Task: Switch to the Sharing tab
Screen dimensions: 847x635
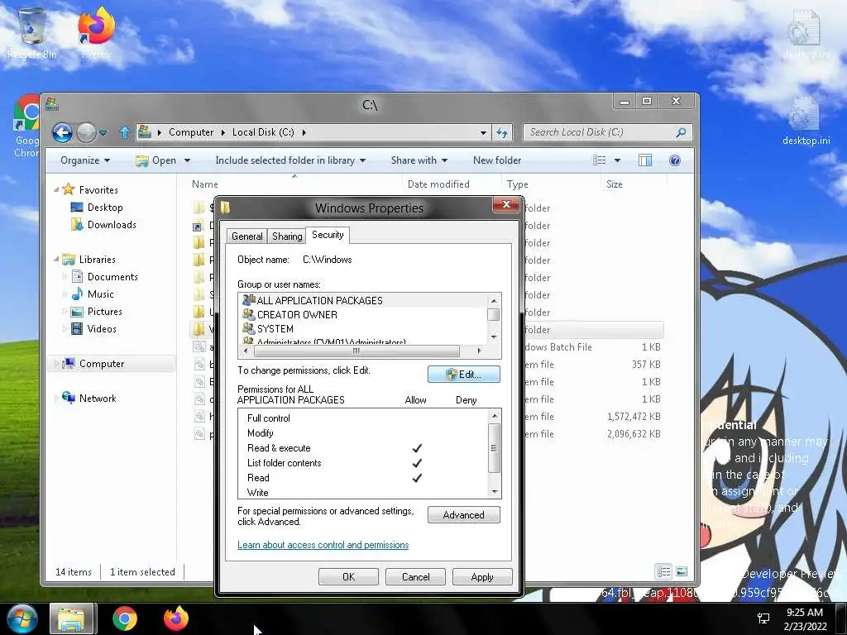Action: (x=287, y=236)
